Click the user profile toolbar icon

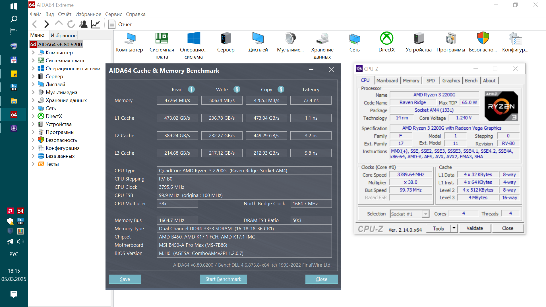83,24
